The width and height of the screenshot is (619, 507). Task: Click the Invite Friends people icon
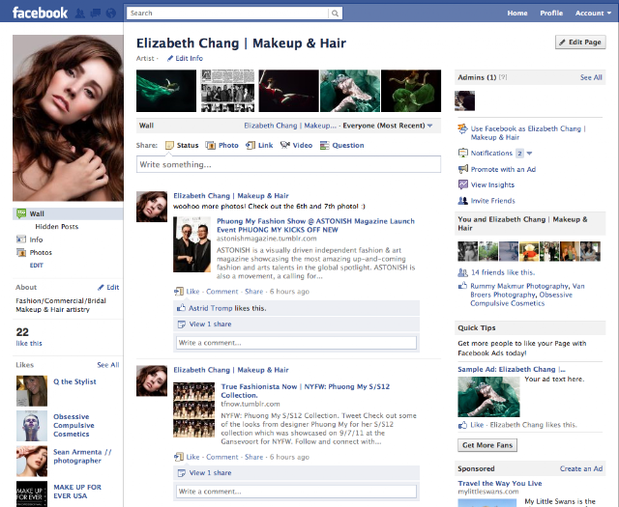(x=462, y=201)
